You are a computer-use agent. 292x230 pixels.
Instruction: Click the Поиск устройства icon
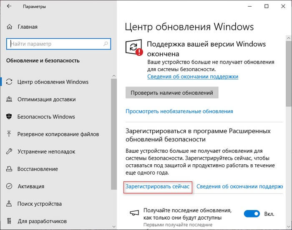(x=10, y=204)
